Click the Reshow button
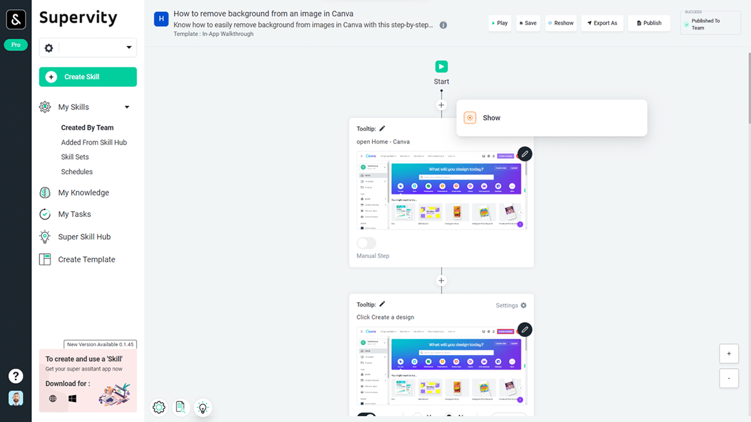 coord(561,23)
